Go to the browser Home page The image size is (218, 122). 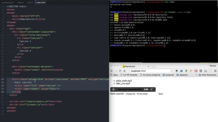tap(124, 71)
